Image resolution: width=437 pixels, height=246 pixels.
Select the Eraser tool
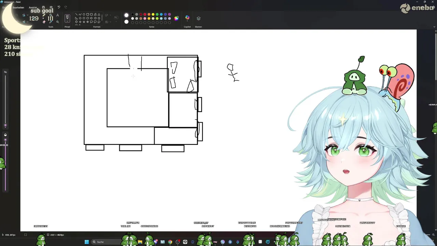point(44,22)
